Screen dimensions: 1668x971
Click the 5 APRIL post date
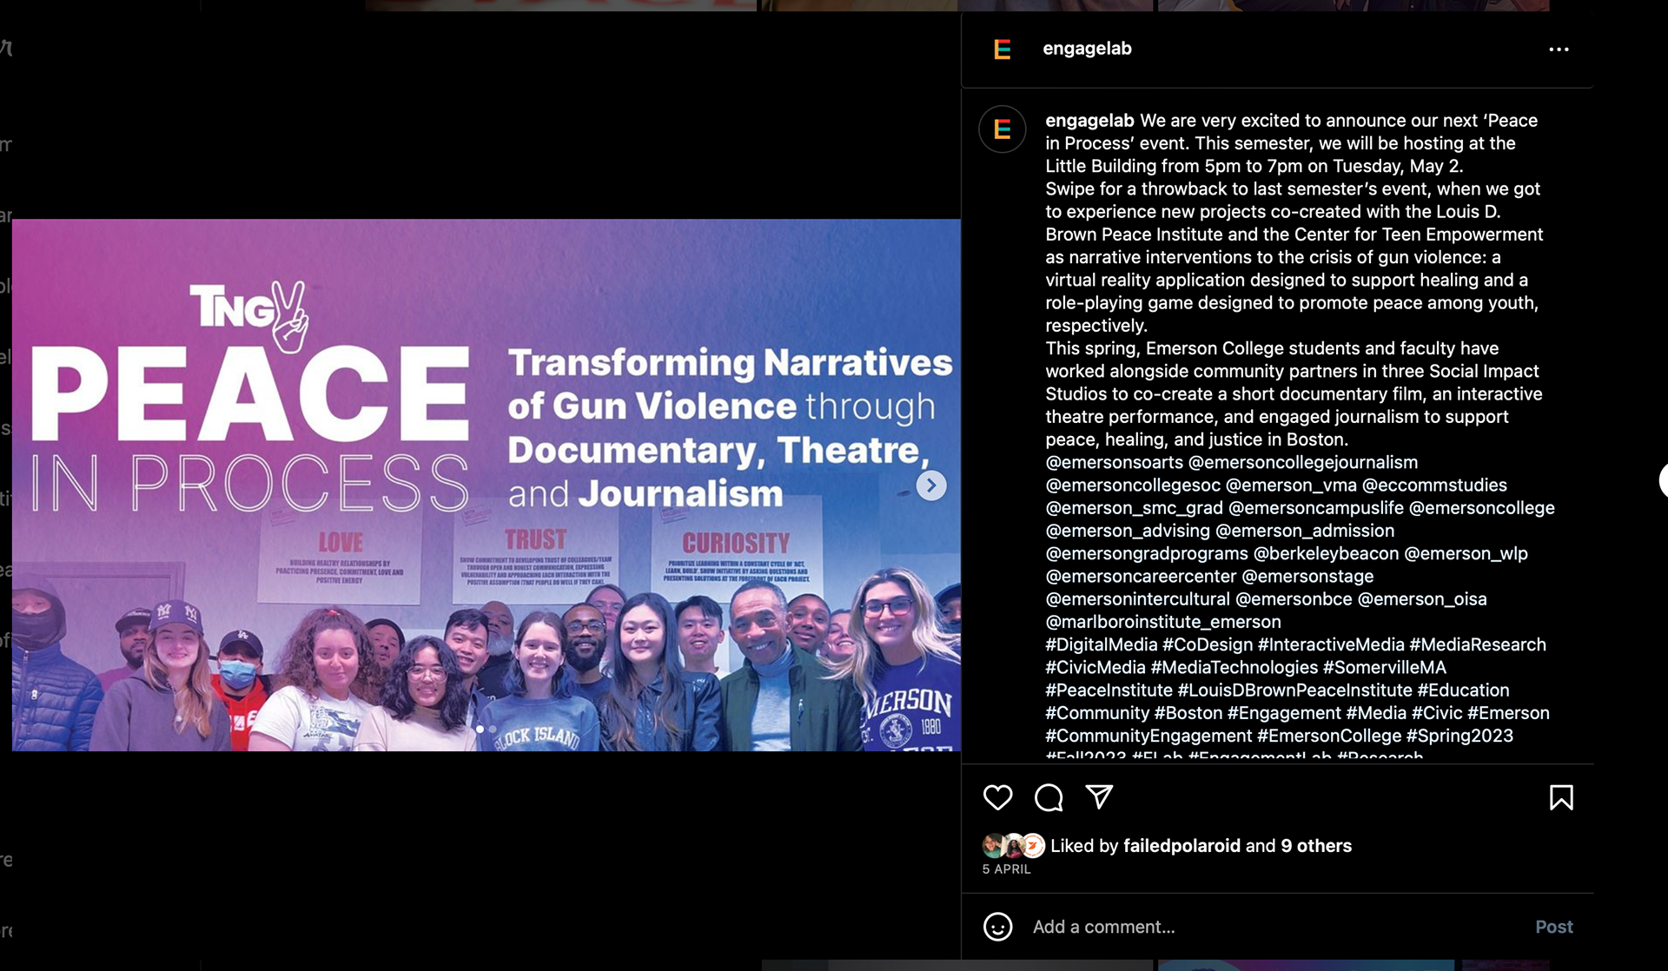point(1006,869)
